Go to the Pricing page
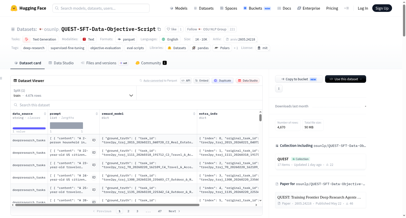The width and height of the screenshot is (406, 218). point(332,8)
